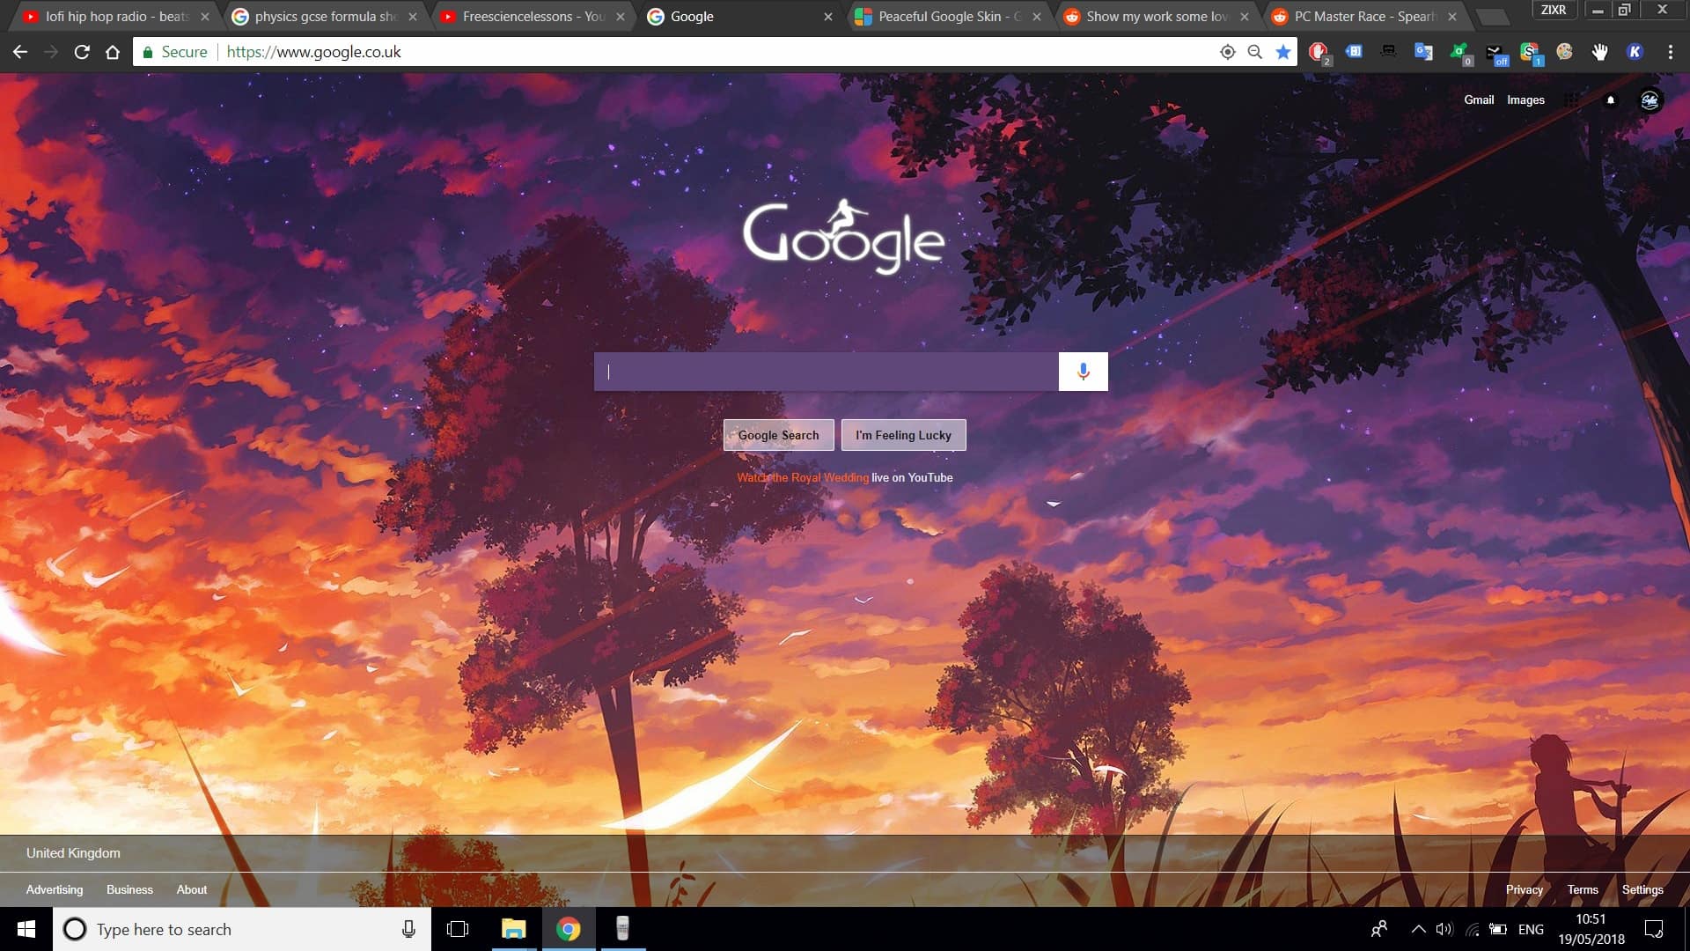The width and height of the screenshot is (1690, 951).
Task: Open the Google apps grid launcher
Action: coord(1572,100)
